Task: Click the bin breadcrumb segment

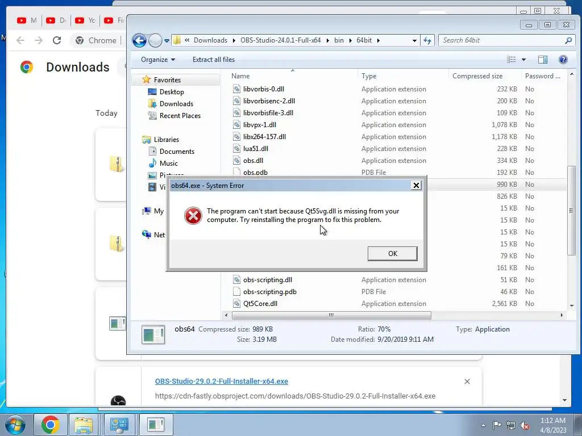Action: click(339, 40)
